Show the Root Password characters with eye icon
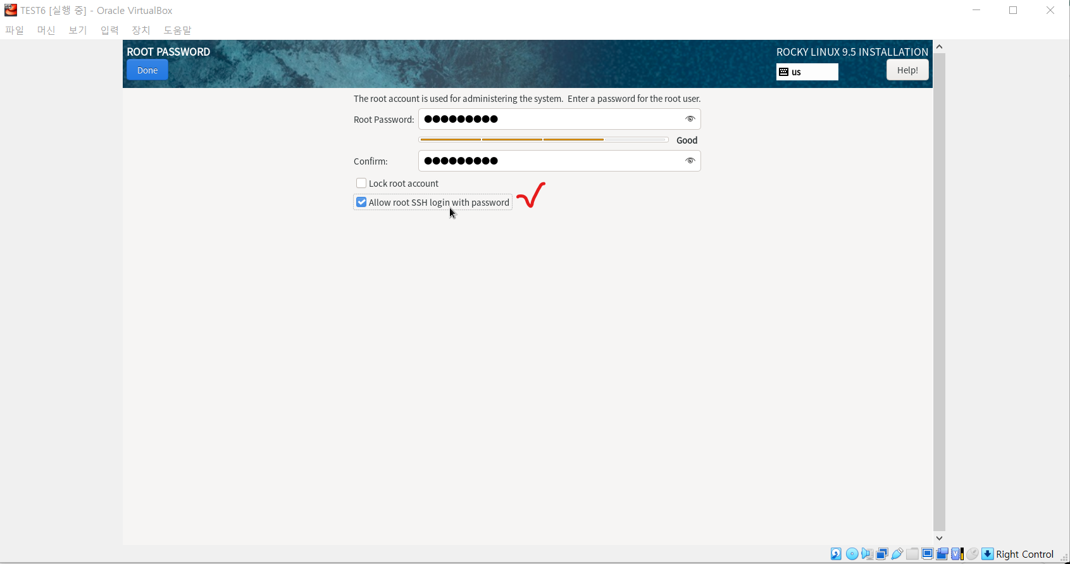The image size is (1070, 564). (690, 119)
